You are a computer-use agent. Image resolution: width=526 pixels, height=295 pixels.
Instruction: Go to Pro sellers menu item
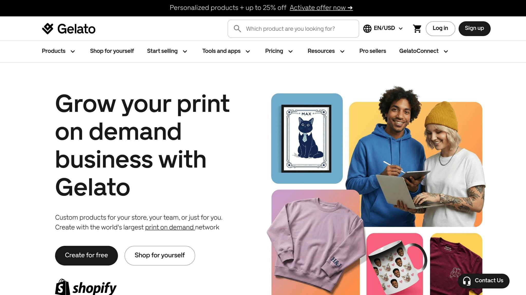tap(373, 51)
